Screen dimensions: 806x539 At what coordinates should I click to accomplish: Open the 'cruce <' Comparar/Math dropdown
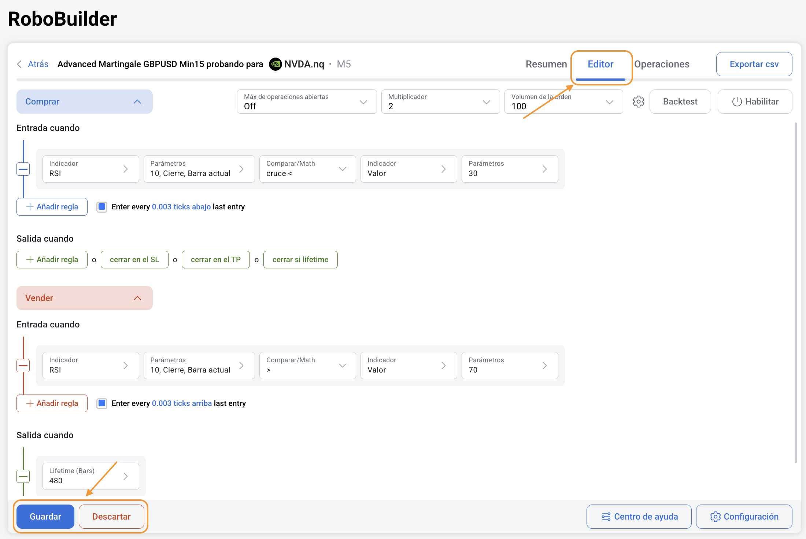(x=307, y=169)
